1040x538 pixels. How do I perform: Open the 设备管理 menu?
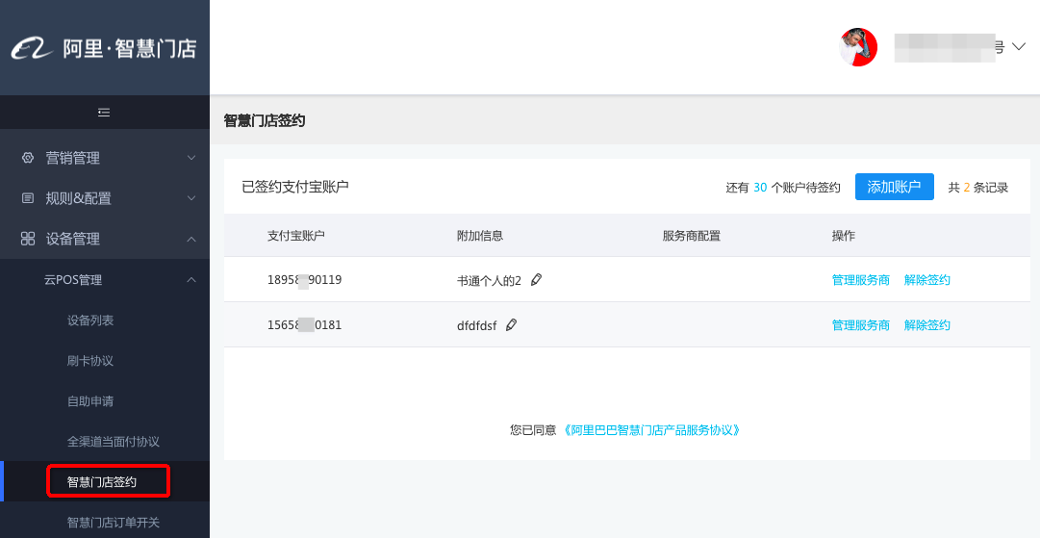(105, 239)
